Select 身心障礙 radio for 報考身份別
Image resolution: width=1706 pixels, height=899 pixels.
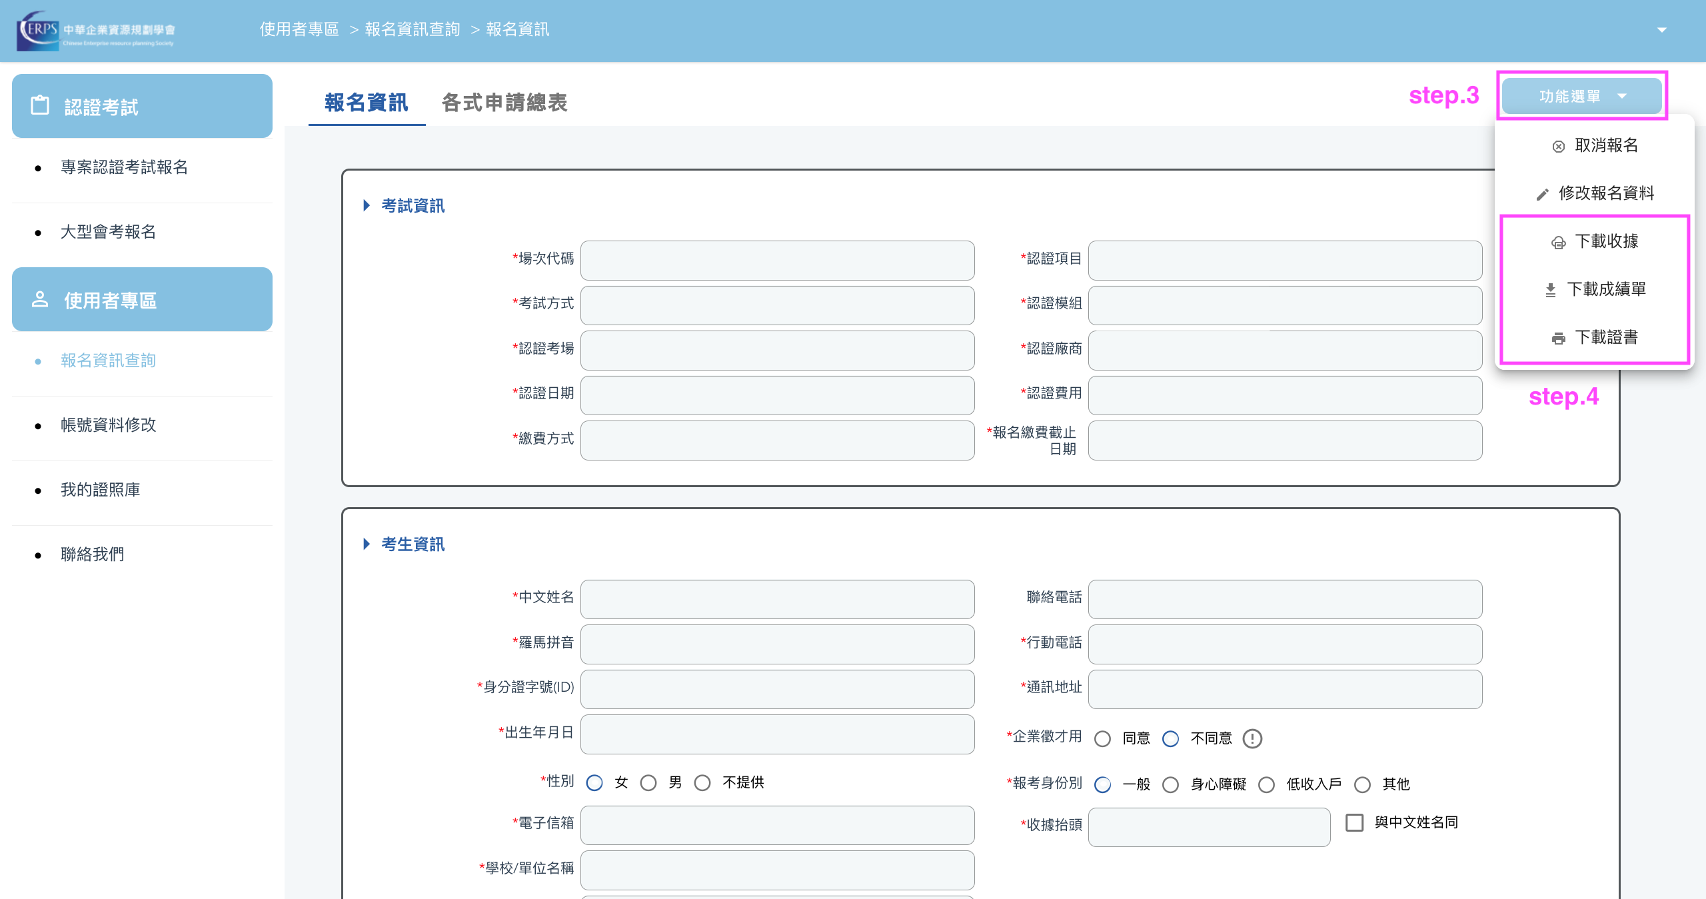1170,784
